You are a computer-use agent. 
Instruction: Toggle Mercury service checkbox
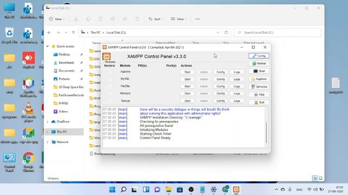(110, 94)
